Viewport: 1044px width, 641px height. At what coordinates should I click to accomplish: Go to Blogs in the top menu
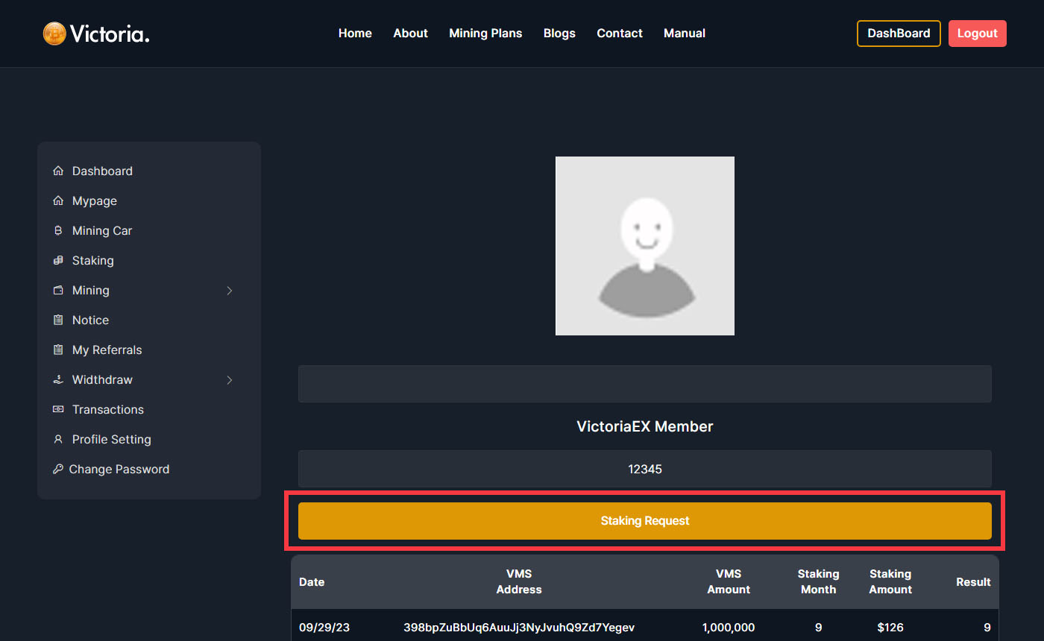click(x=559, y=34)
